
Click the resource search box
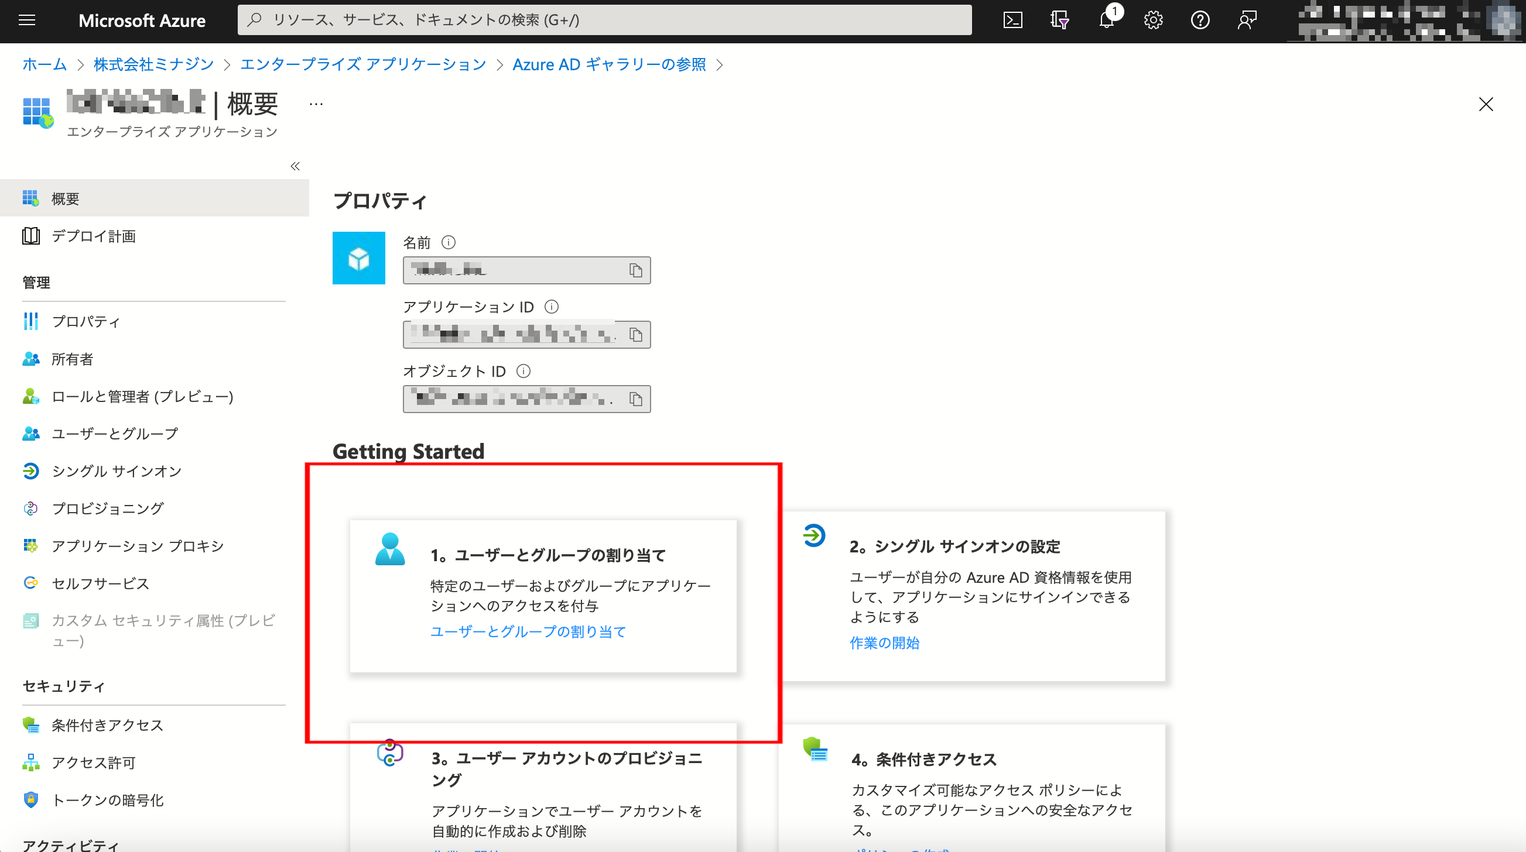604,20
